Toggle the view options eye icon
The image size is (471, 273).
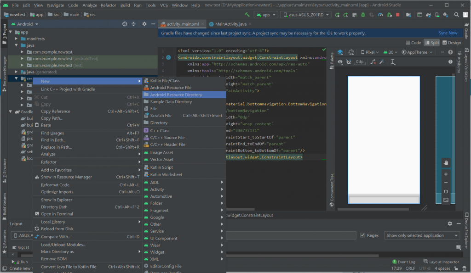pyautogui.click(x=340, y=62)
